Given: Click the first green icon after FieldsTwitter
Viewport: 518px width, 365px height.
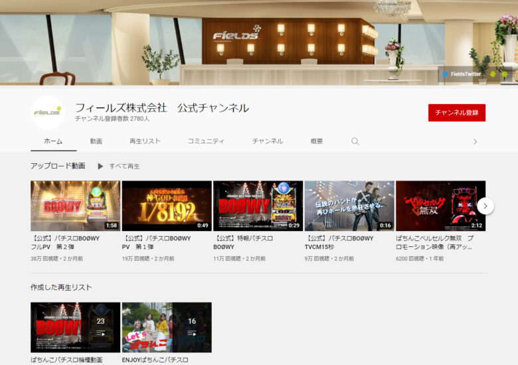Looking at the screenshot, I should pyautogui.click(x=493, y=74).
